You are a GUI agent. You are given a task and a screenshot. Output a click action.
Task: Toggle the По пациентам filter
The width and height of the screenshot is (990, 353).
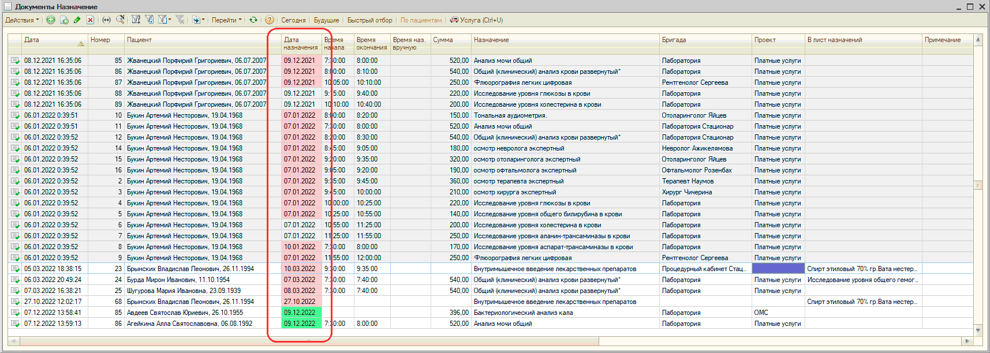(421, 20)
